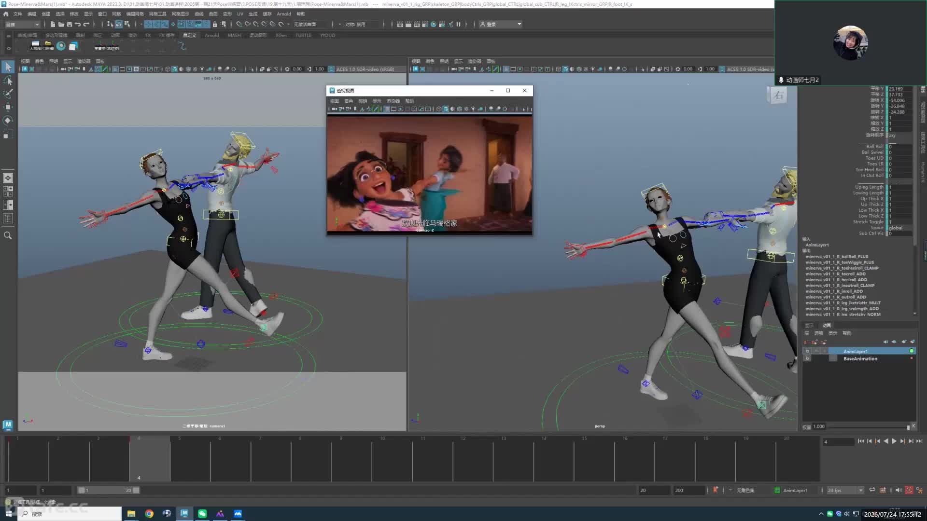Play the animation forwards
927x521 pixels.
(x=894, y=441)
